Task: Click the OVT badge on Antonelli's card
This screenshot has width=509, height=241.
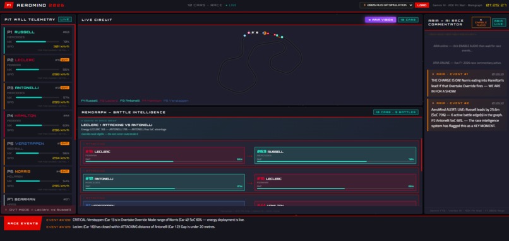Action: [65, 88]
